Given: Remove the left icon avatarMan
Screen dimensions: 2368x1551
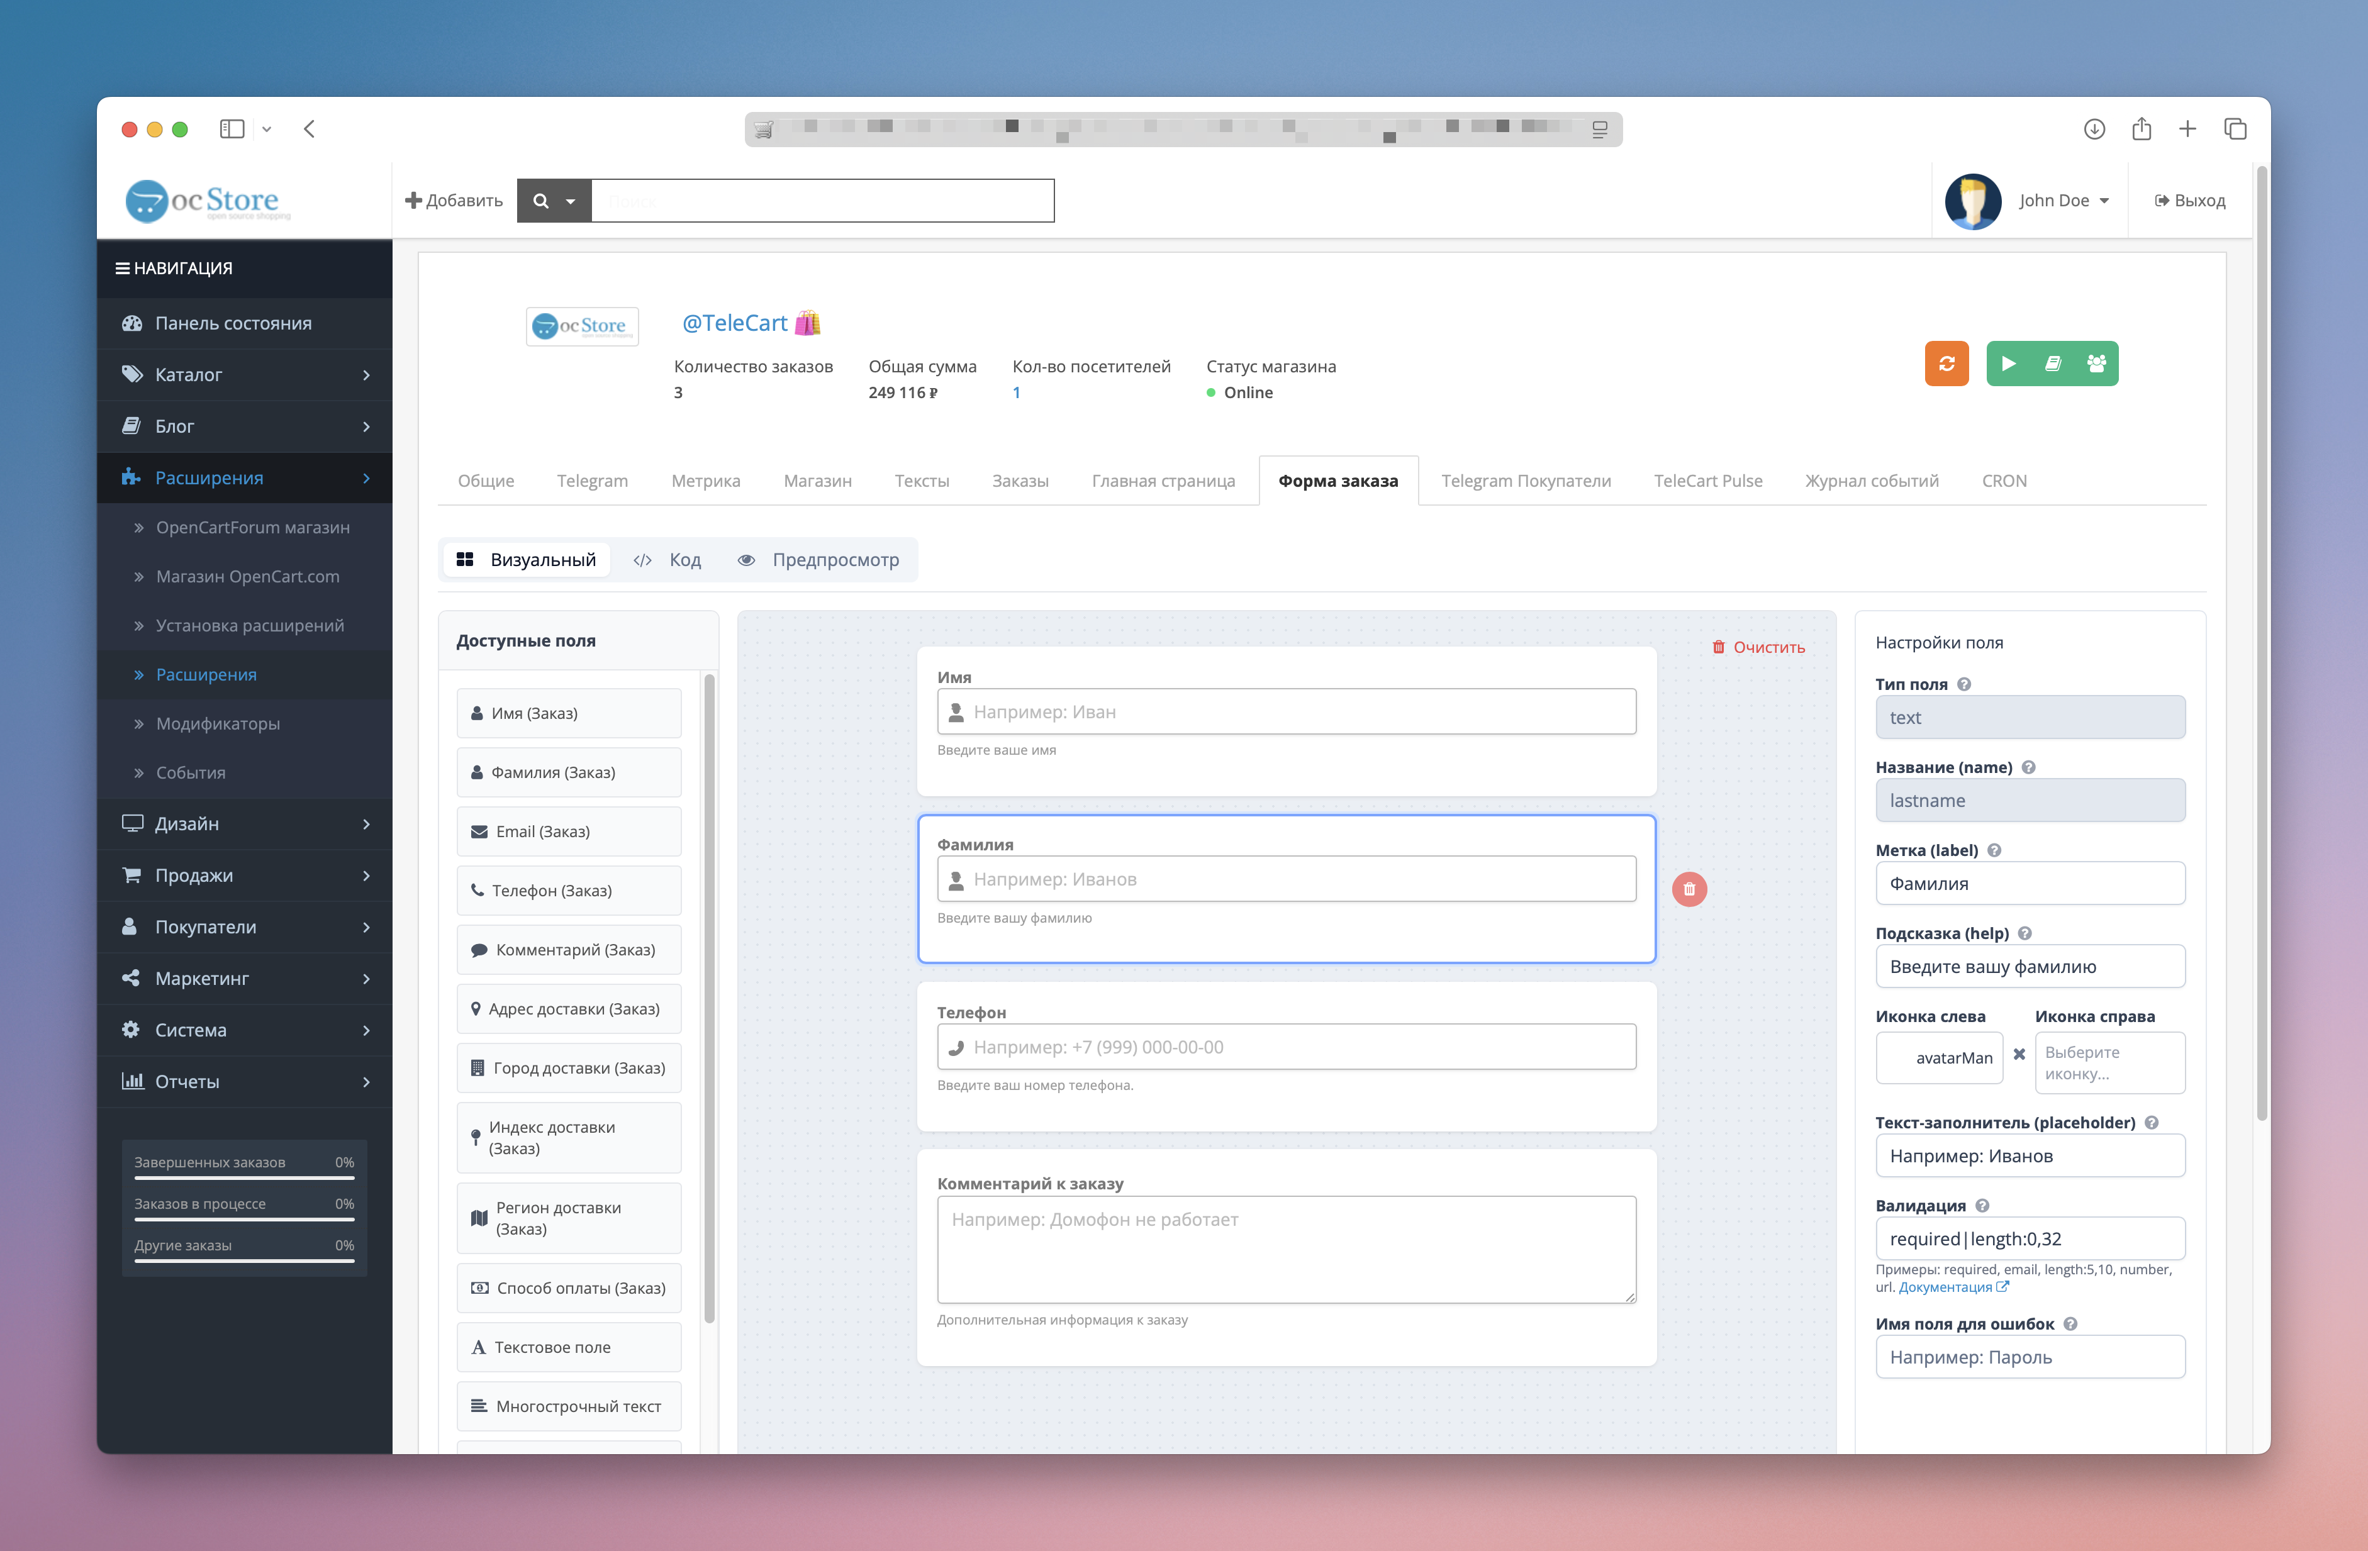Looking at the screenshot, I should coord(2019,1053).
